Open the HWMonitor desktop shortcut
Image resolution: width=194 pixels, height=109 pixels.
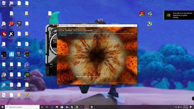(x=4, y=35)
